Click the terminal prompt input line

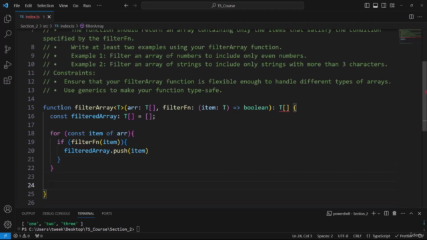(81, 229)
